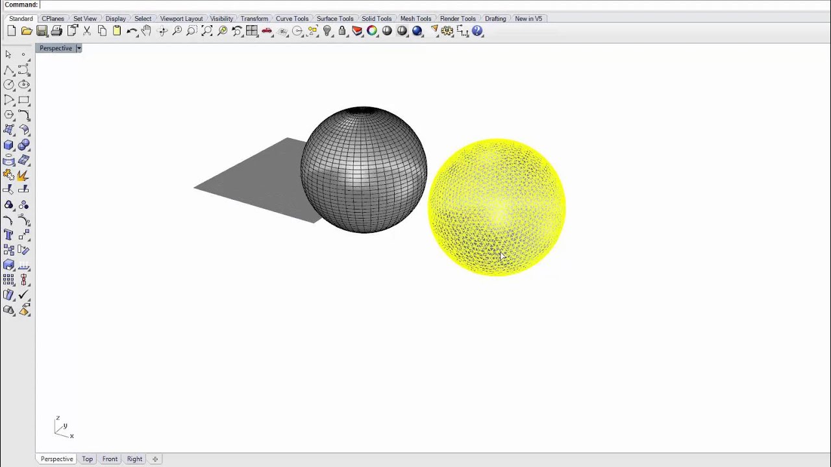This screenshot has width=831, height=467.
Task: Click the Paste clipboard icon
Action: point(117,31)
